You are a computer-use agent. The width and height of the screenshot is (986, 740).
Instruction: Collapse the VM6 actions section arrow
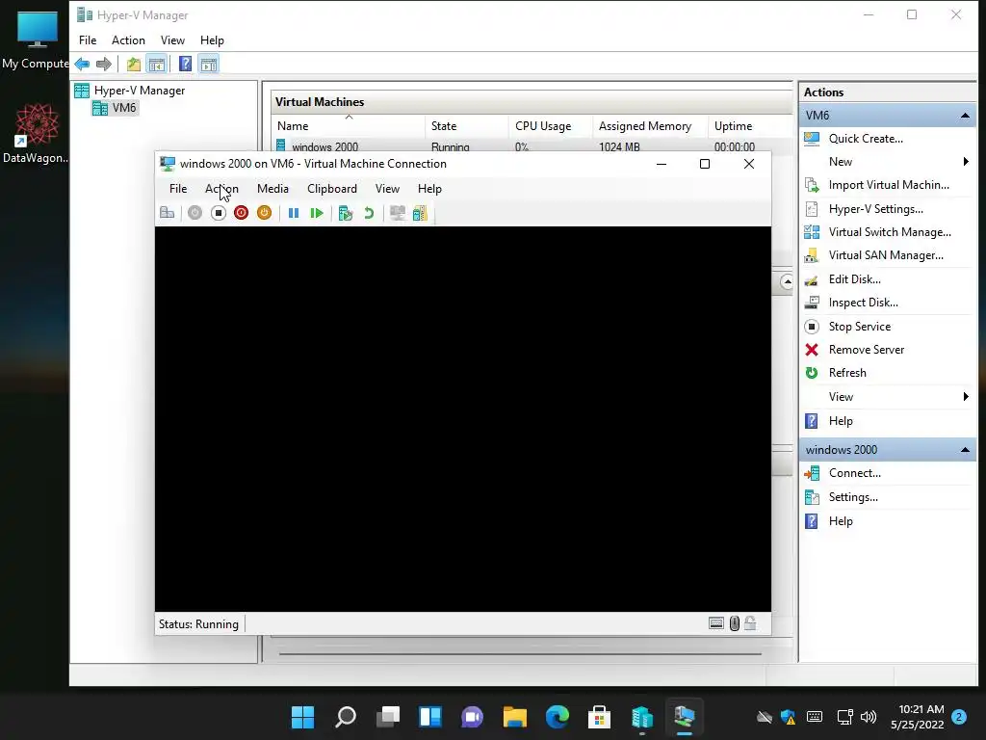[x=965, y=116]
